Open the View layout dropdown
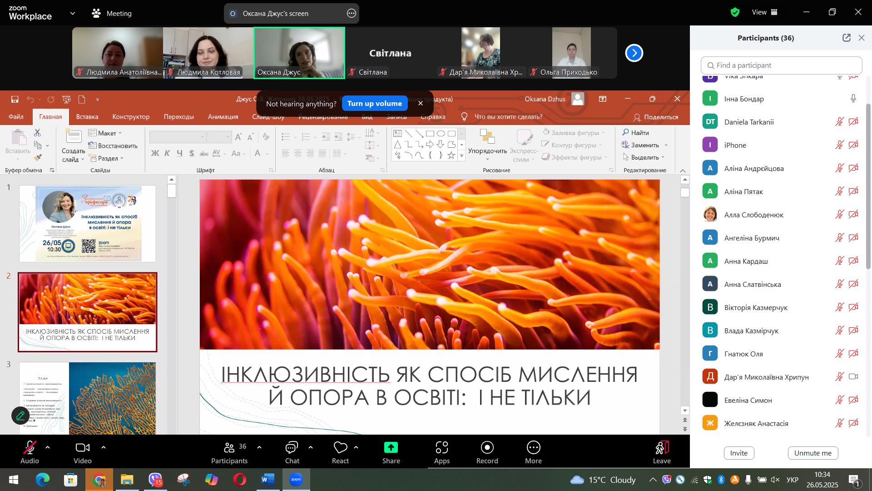Image resolution: width=872 pixels, height=491 pixels. (x=765, y=13)
